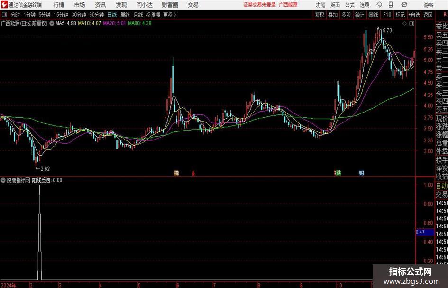
Task: Add stock via +自选 button
Action: coord(414,15)
